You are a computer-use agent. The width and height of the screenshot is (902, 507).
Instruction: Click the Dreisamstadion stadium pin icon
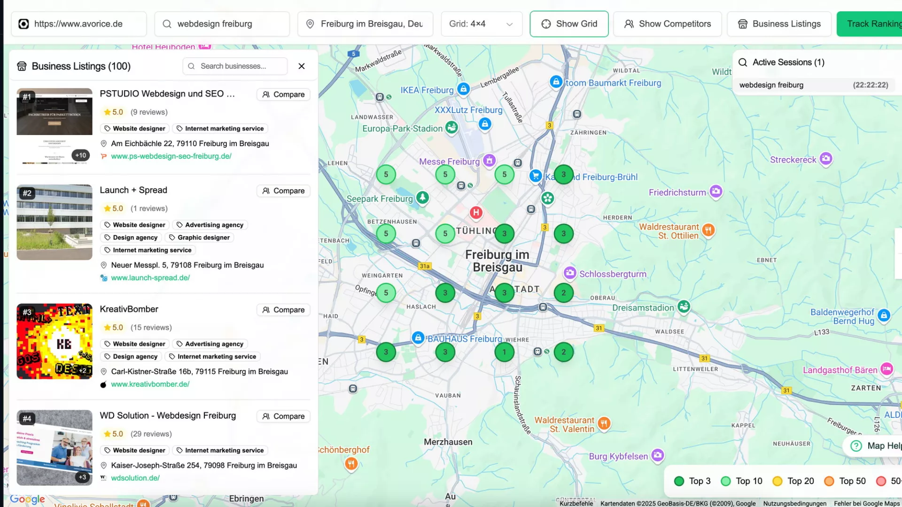tap(684, 307)
